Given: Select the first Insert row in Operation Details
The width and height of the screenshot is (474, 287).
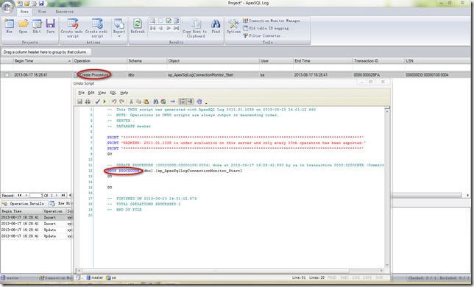Looking at the screenshot, I should [36, 218].
